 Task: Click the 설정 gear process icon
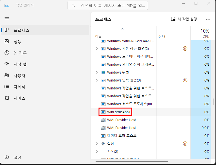click(x=103, y=144)
